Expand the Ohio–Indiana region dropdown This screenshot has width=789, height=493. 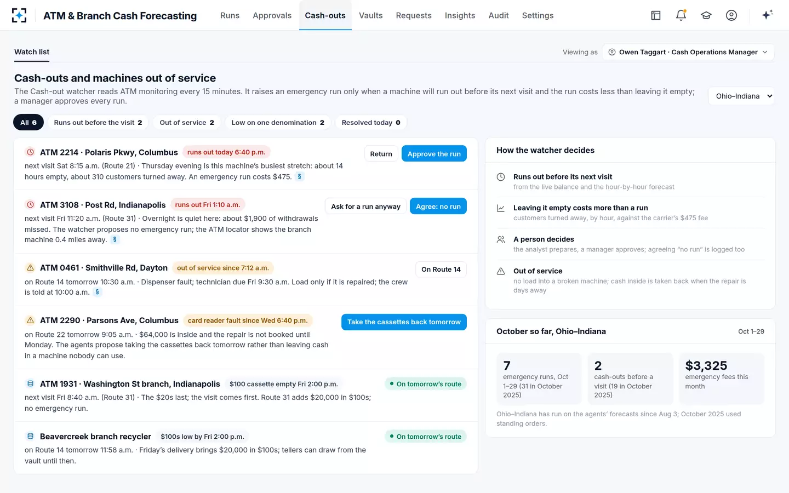(x=741, y=96)
